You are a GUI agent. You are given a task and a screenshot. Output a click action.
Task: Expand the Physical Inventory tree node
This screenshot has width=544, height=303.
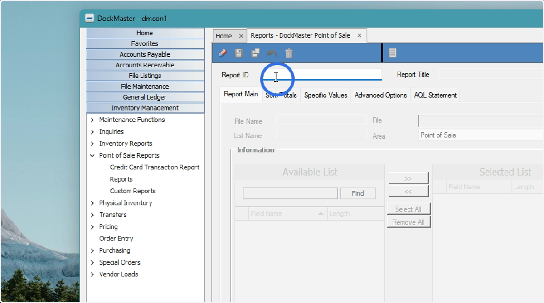(92, 203)
